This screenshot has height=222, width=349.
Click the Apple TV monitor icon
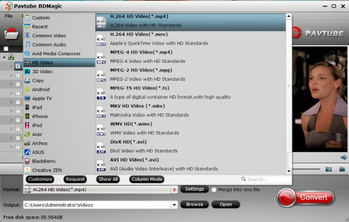tap(27, 98)
